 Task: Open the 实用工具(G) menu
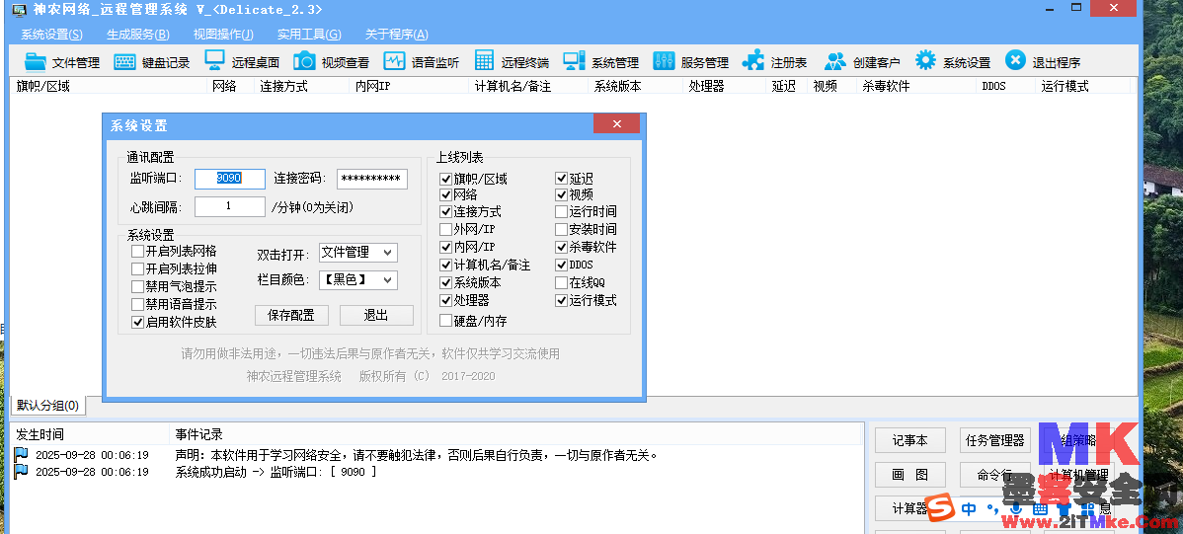[x=309, y=35]
